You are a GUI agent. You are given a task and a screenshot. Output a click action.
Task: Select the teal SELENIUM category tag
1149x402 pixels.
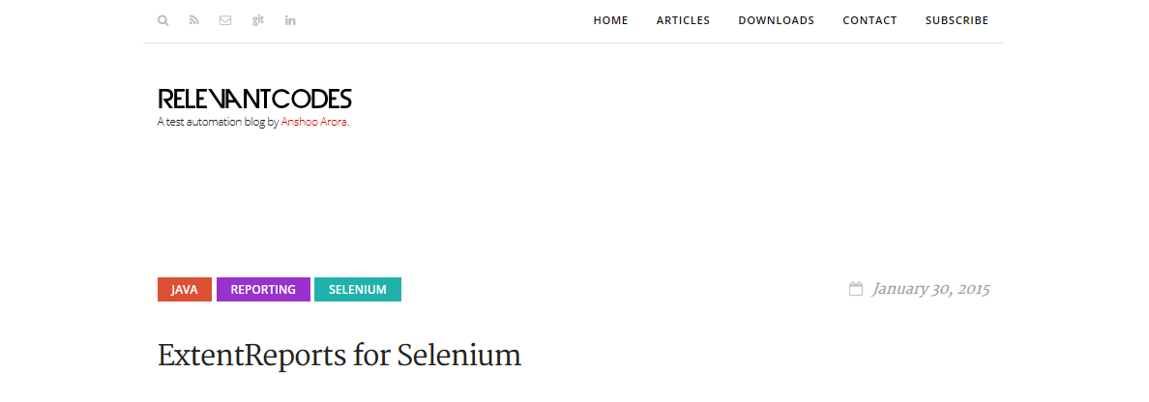pyautogui.click(x=358, y=290)
